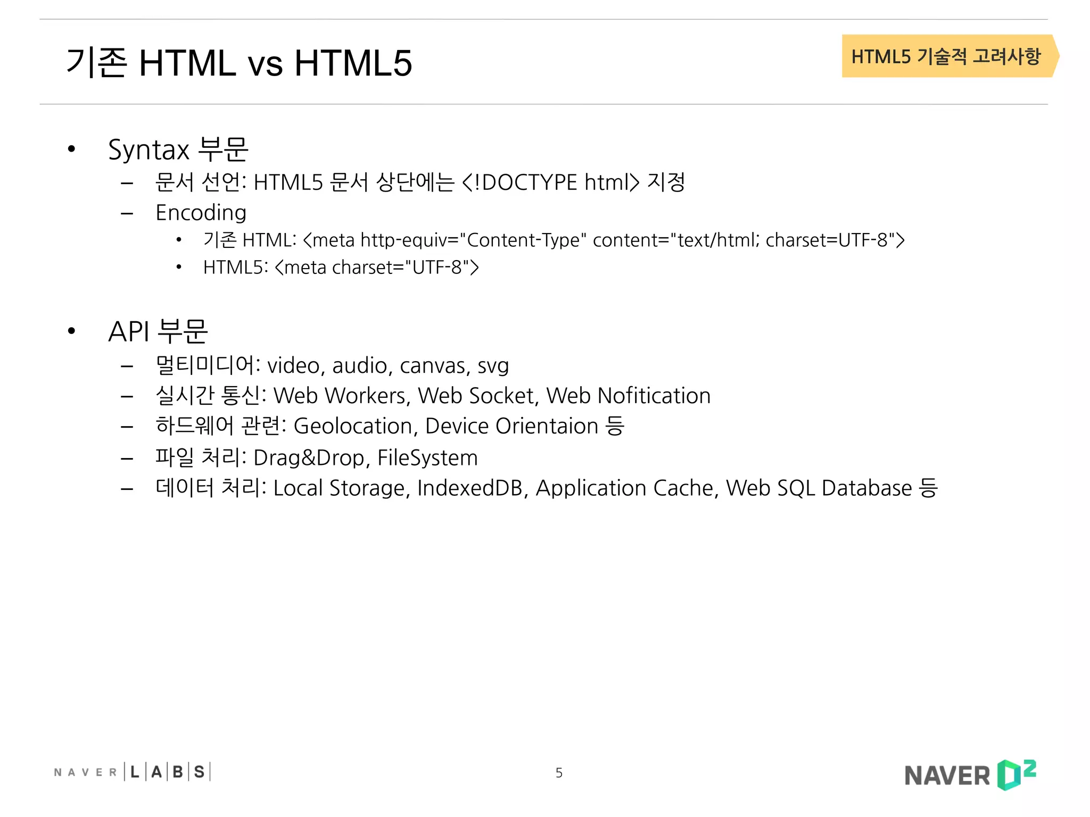Click the Encoding sub-item

[201, 213]
